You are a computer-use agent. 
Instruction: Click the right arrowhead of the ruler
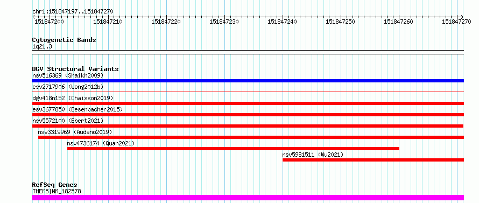tap(462, 17)
